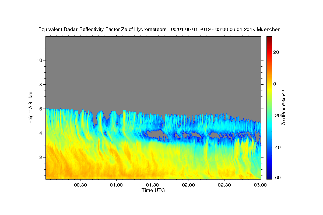The image size is (323, 215).
Task: Click the 'Ze dBmm^6/m^3' colorbar title
Action: pyautogui.click(x=283, y=107)
